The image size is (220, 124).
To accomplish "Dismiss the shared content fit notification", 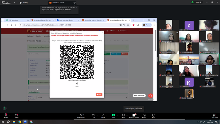I will [x=77, y=8].
